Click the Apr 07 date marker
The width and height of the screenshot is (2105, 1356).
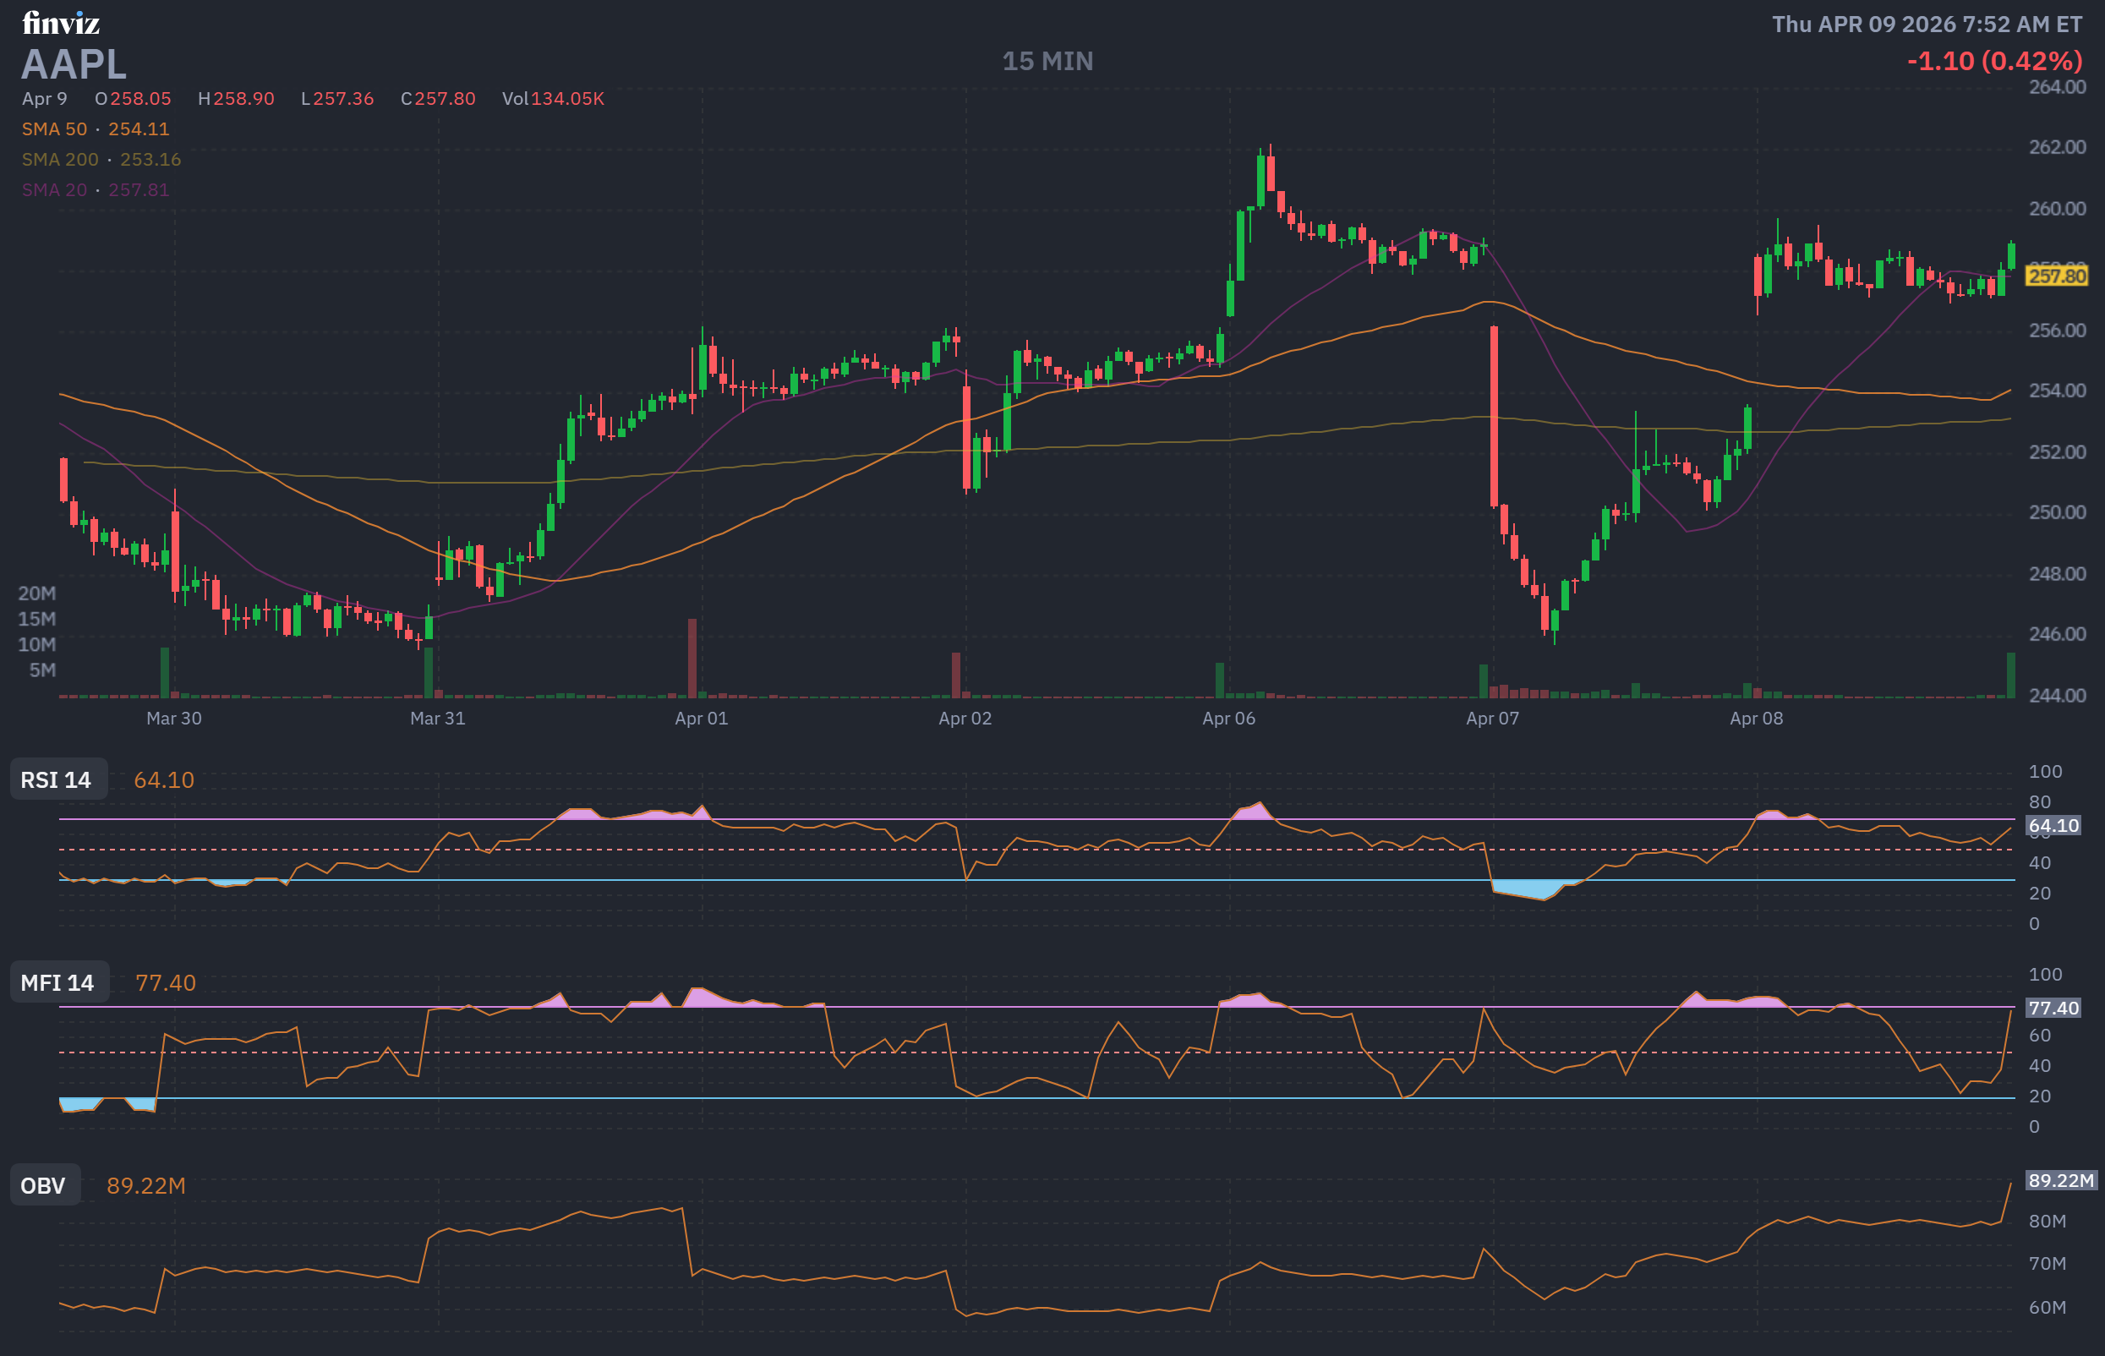[1491, 719]
